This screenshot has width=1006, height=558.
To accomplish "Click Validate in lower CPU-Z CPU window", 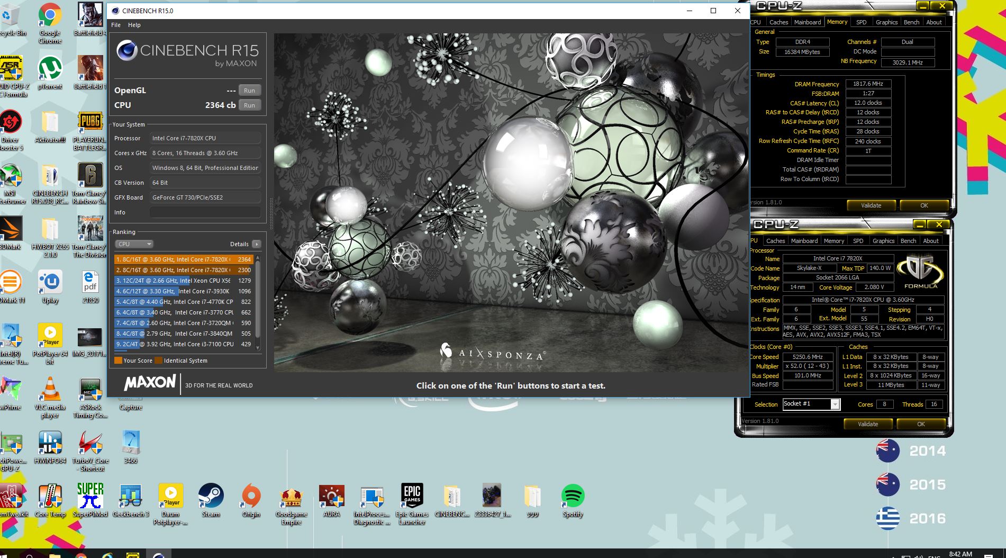I will click(x=868, y=424).
